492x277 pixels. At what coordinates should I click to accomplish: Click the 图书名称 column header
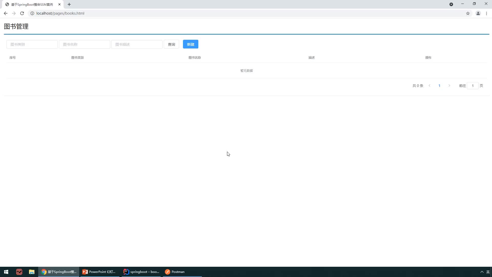click(x=195, y=58)
